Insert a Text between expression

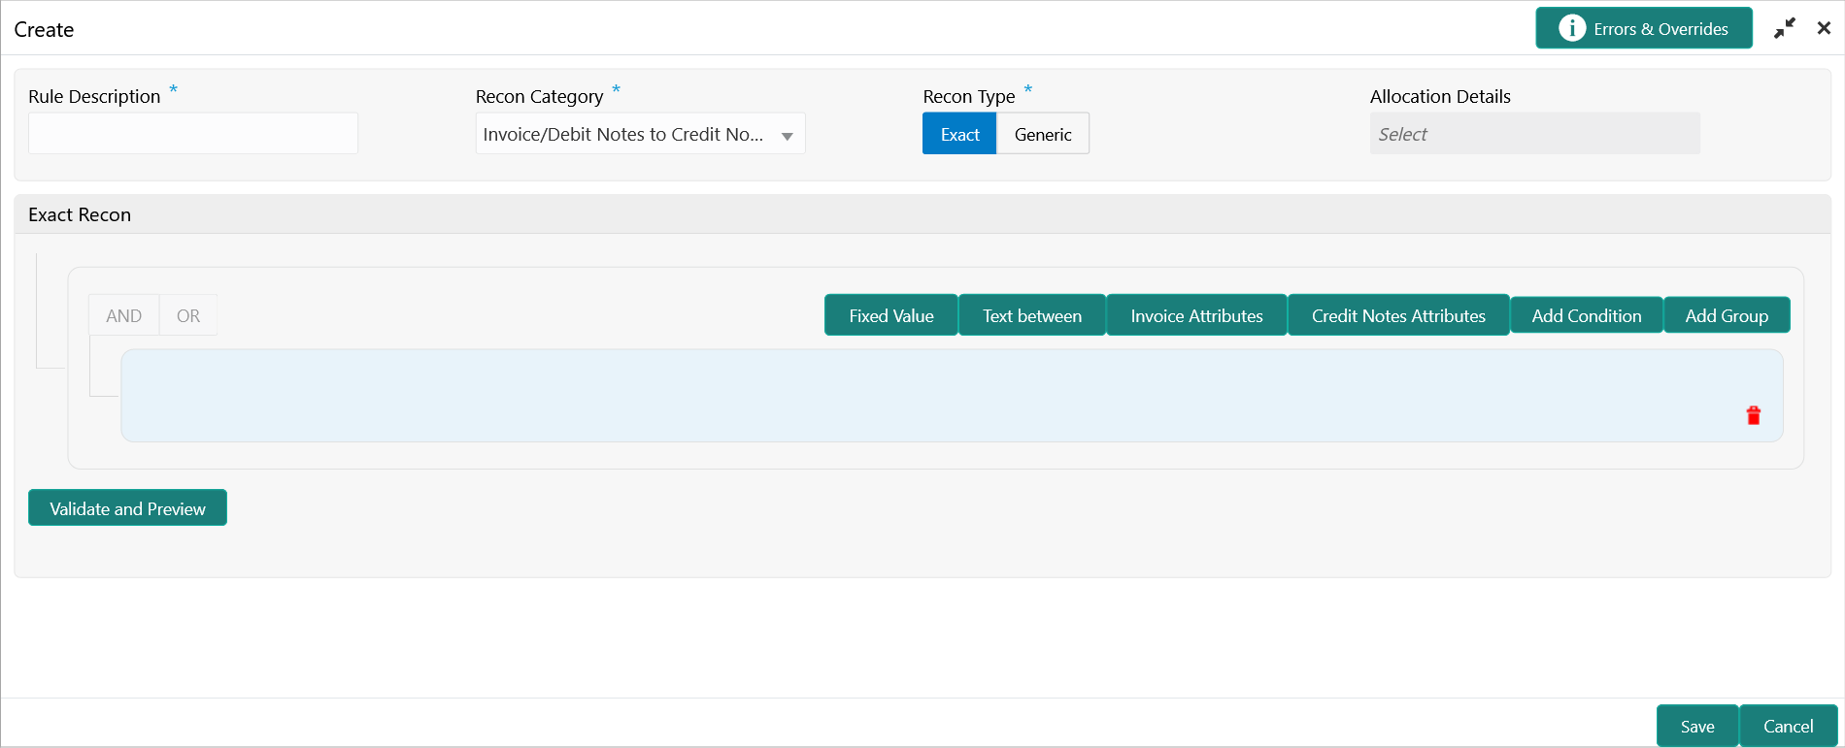click(1031, 315)
